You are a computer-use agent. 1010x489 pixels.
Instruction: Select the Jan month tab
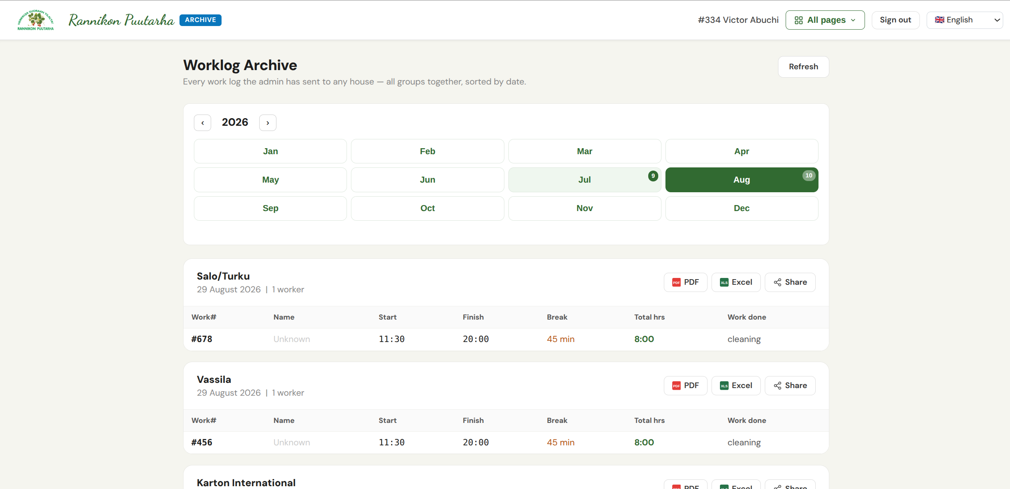(x=270, y=151)
